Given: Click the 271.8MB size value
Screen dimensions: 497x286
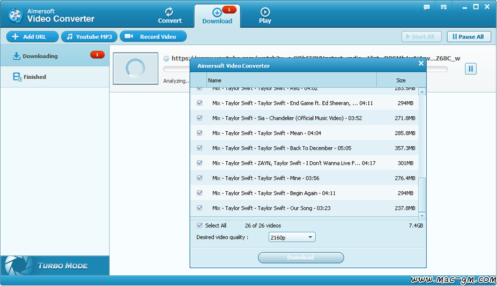Looking at the screenshot, I should click(x=405, y=118).
